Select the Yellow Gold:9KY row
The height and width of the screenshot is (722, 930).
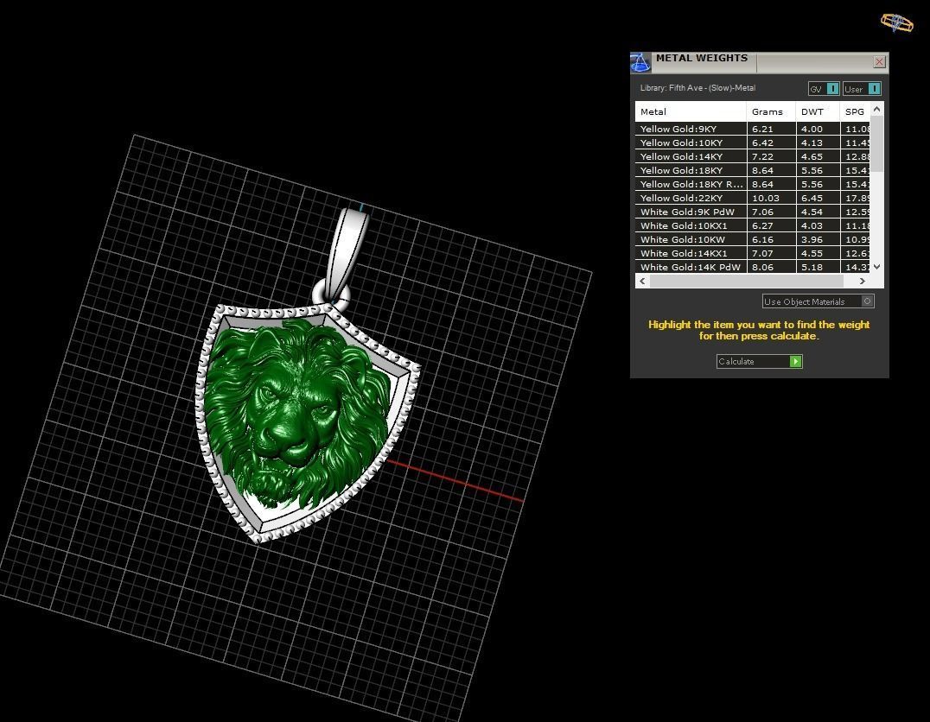click(x=752, y=129)
